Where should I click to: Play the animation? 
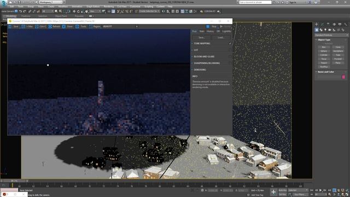click(x=320, y=190)
